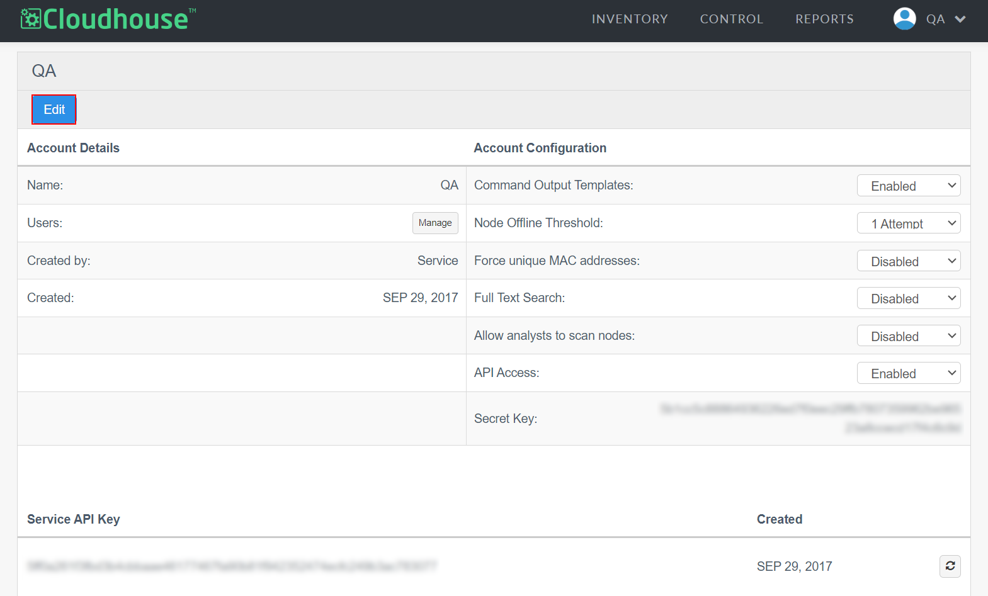Image resolution: width=988 pixels, height=596 pixels.
Task: Regenerate the Service API Key
Action: coord(950,566)
